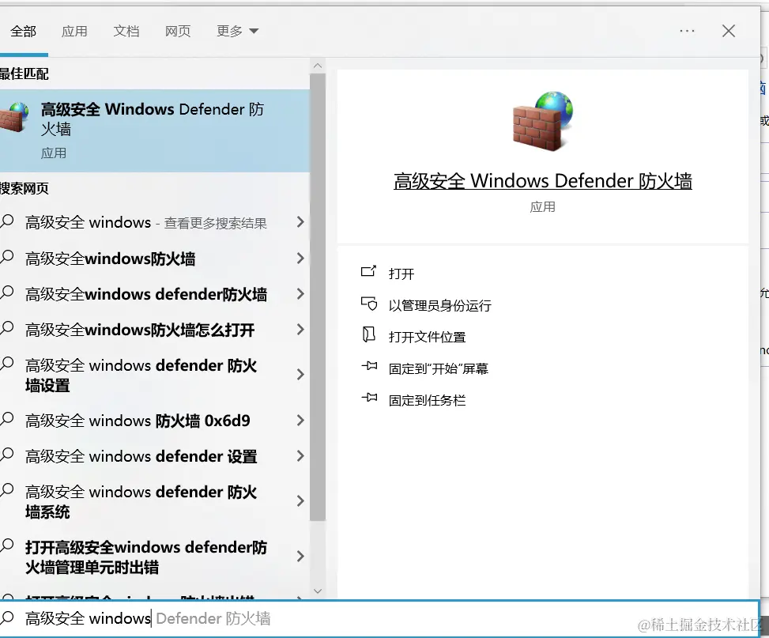
Task: Expand chevron for windows defender 设置 suggestion
Action: [x=300, y=456]
